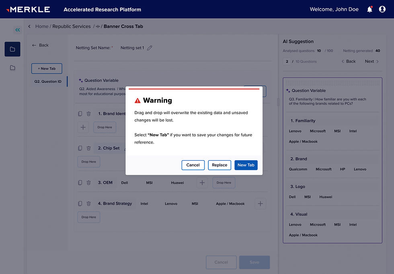
Task: Delete the Chip Set row
Action: click(x=89, y=148)
